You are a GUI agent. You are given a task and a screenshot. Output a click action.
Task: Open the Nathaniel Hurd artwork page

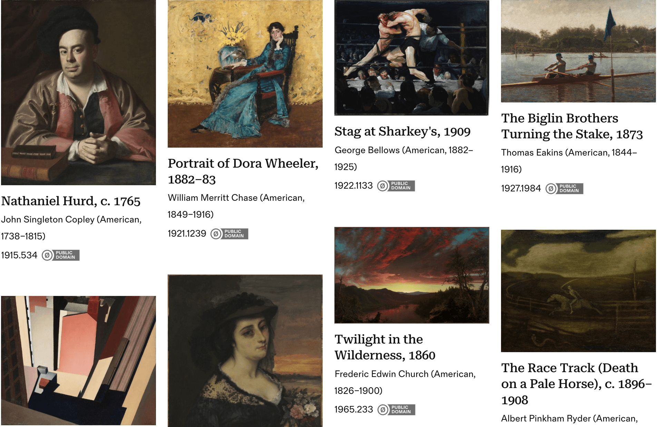[x=71, y=201]
